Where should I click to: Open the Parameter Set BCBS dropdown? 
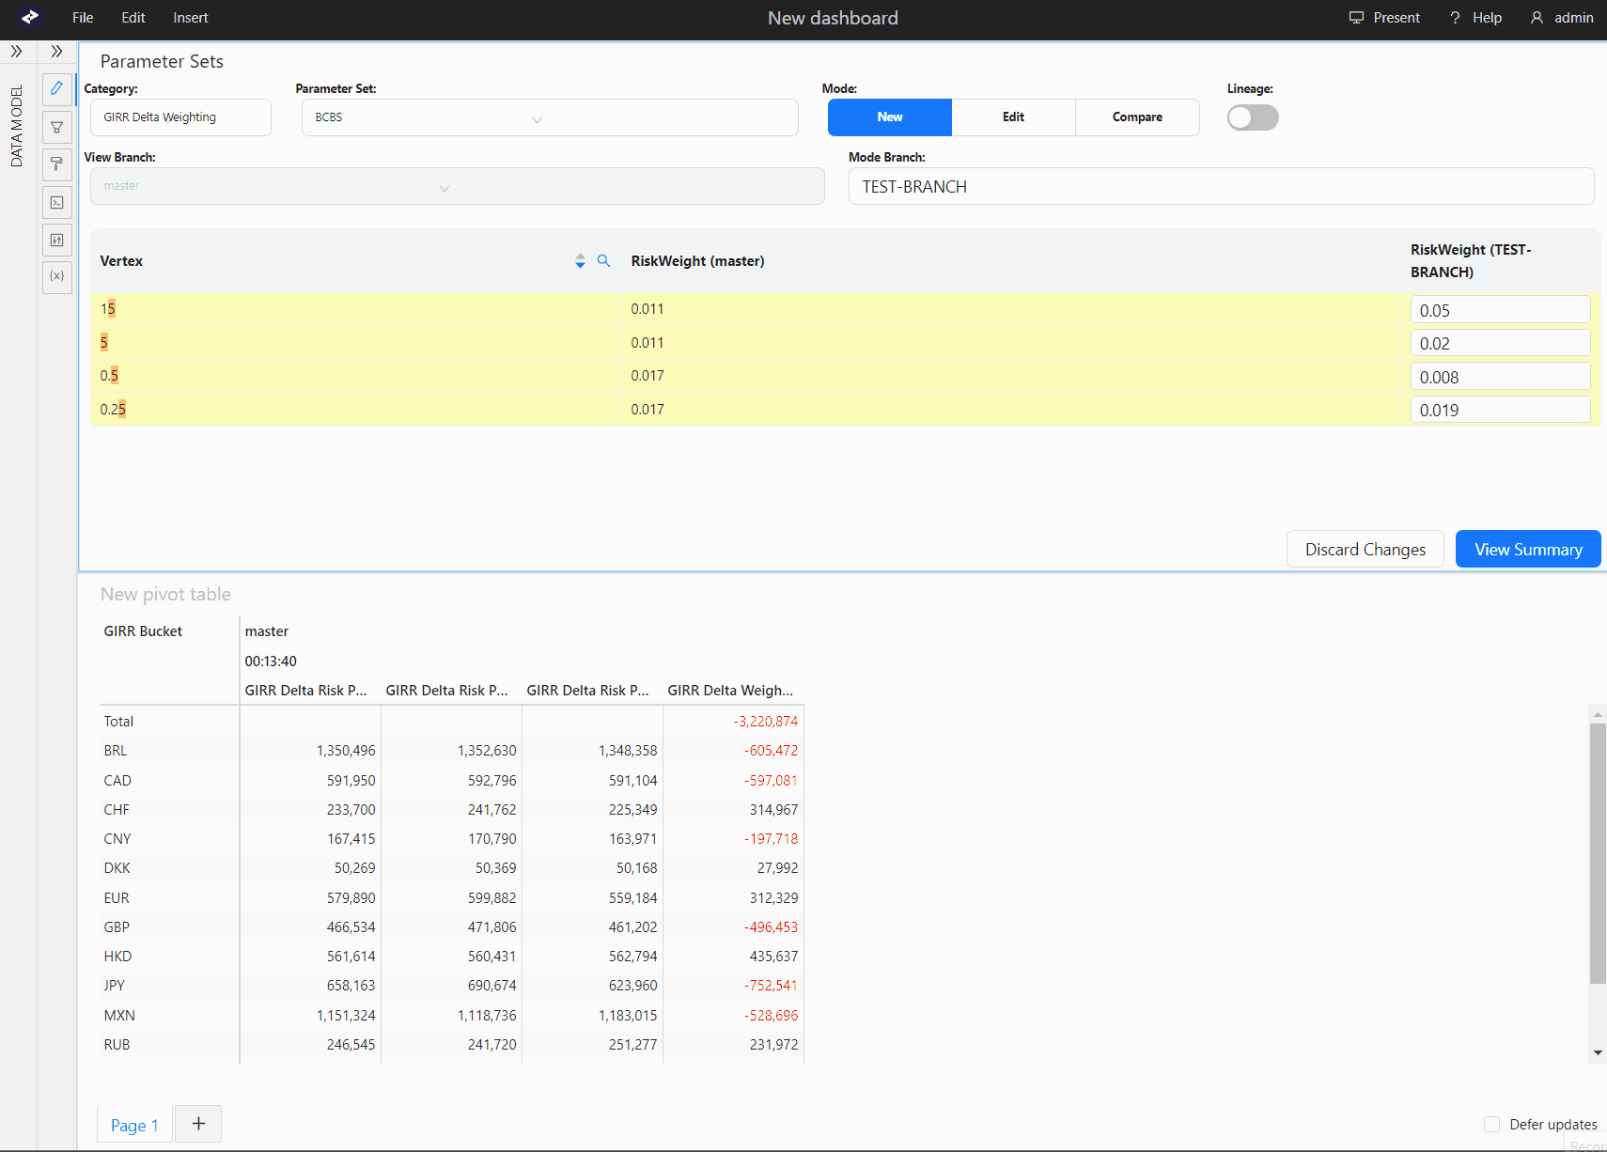click(550, 117)
